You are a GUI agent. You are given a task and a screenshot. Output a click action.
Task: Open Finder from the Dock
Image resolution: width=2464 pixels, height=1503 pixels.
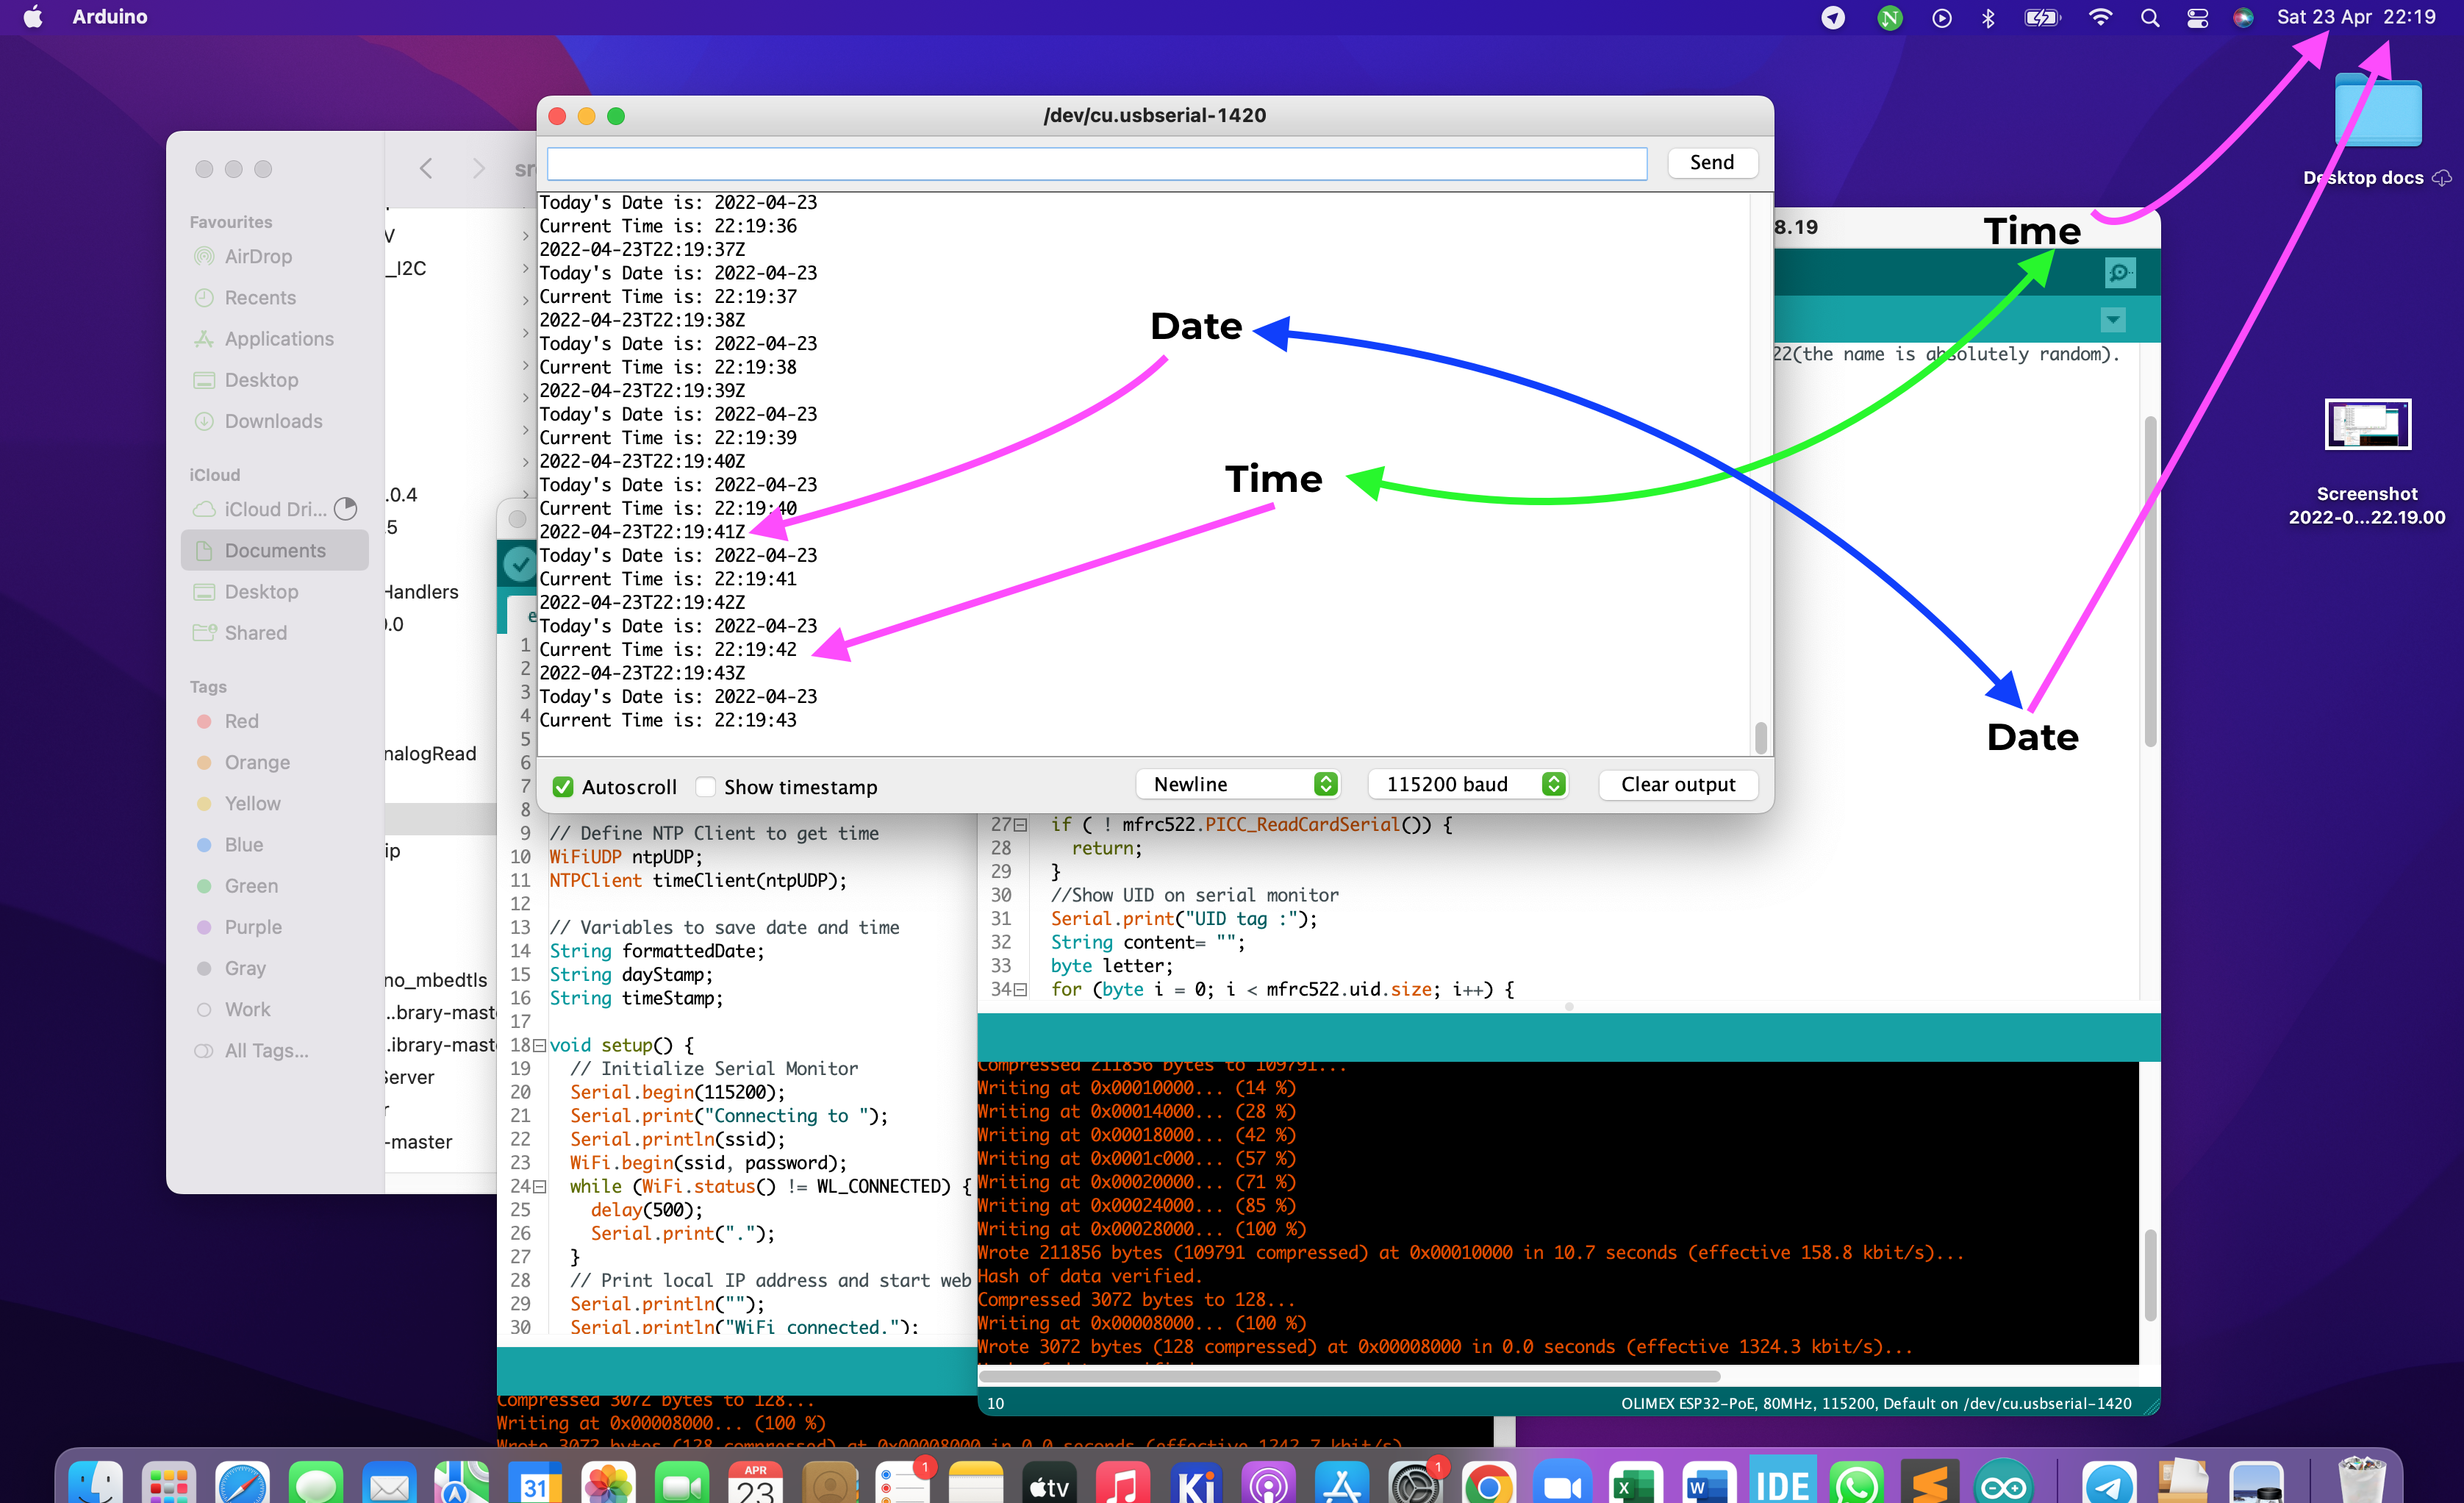tap(96, 1483)
